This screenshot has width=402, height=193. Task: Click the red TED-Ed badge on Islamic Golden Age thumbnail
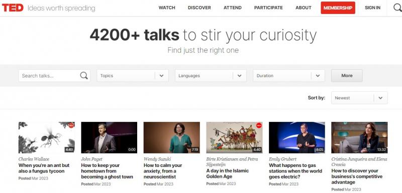[x=259, y=125]
